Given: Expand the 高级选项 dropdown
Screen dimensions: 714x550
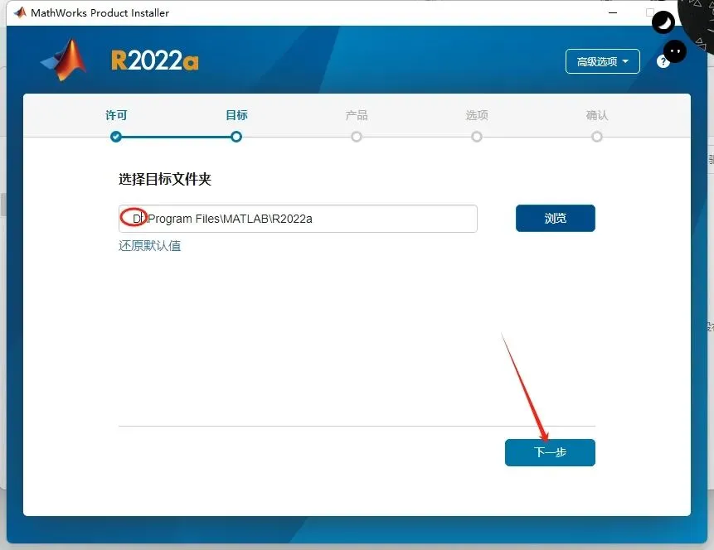Looking at the screenshot, I should pos(602,61).
